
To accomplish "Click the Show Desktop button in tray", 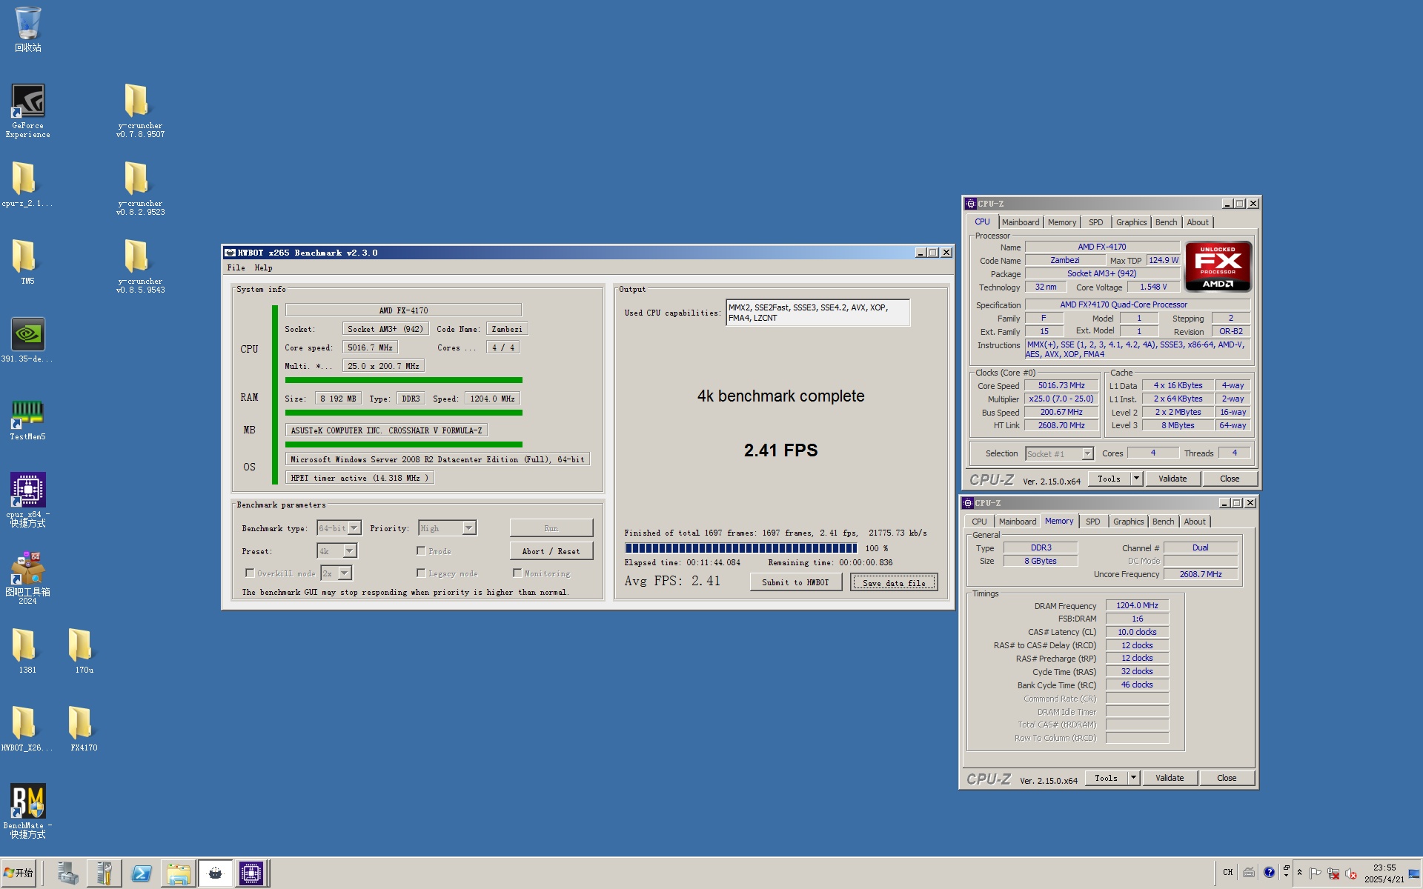I will point(1415,873).
